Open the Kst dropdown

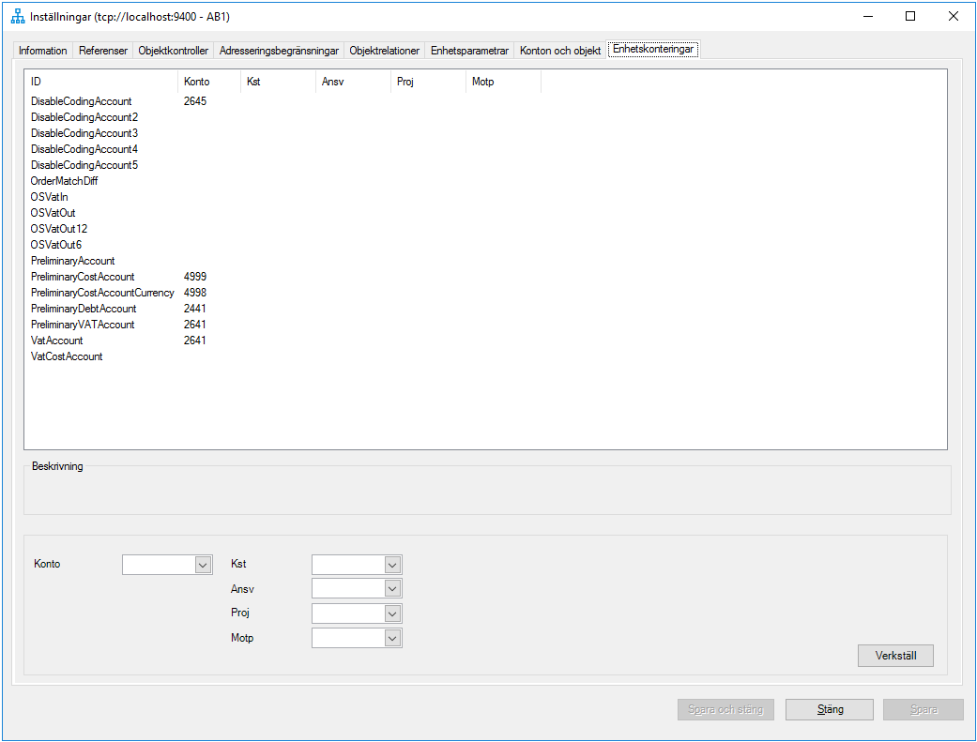(x=393, y=564)
